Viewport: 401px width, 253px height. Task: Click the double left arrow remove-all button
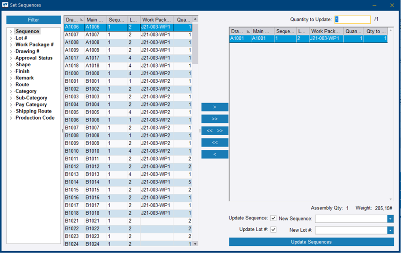pyautogui.click(x=214, y=142)
